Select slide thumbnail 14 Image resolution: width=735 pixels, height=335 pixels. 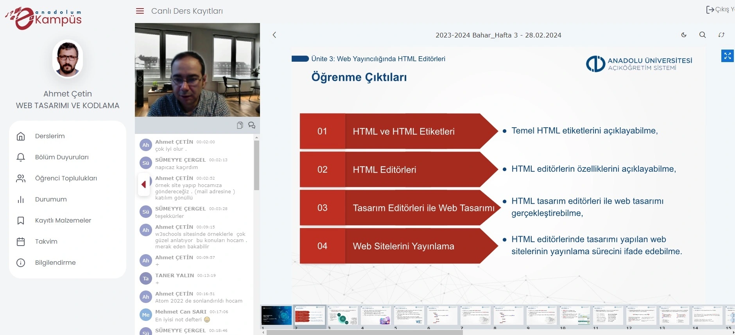pyautogui.click(x=707, y=315)
